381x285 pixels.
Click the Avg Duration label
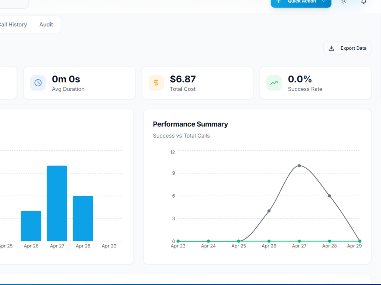pos(68,89)
